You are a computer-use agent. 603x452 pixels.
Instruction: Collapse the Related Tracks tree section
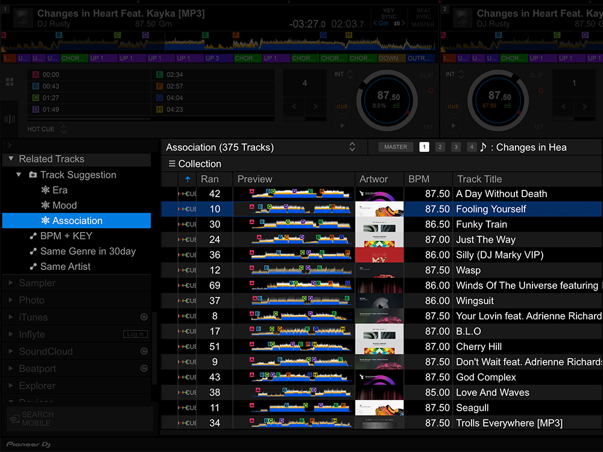click(11, 159)
